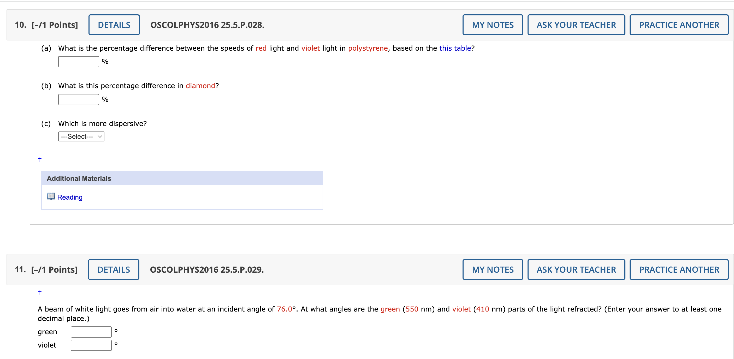Click PRACTICE ANOTHER for question 11
The image size is (734, 359).
679,270
